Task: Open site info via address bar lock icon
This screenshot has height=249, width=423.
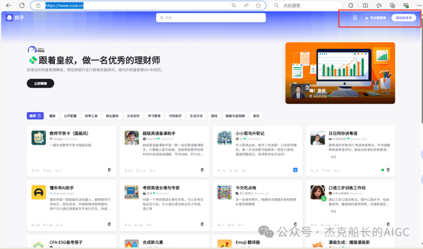Action: (38, 5)
